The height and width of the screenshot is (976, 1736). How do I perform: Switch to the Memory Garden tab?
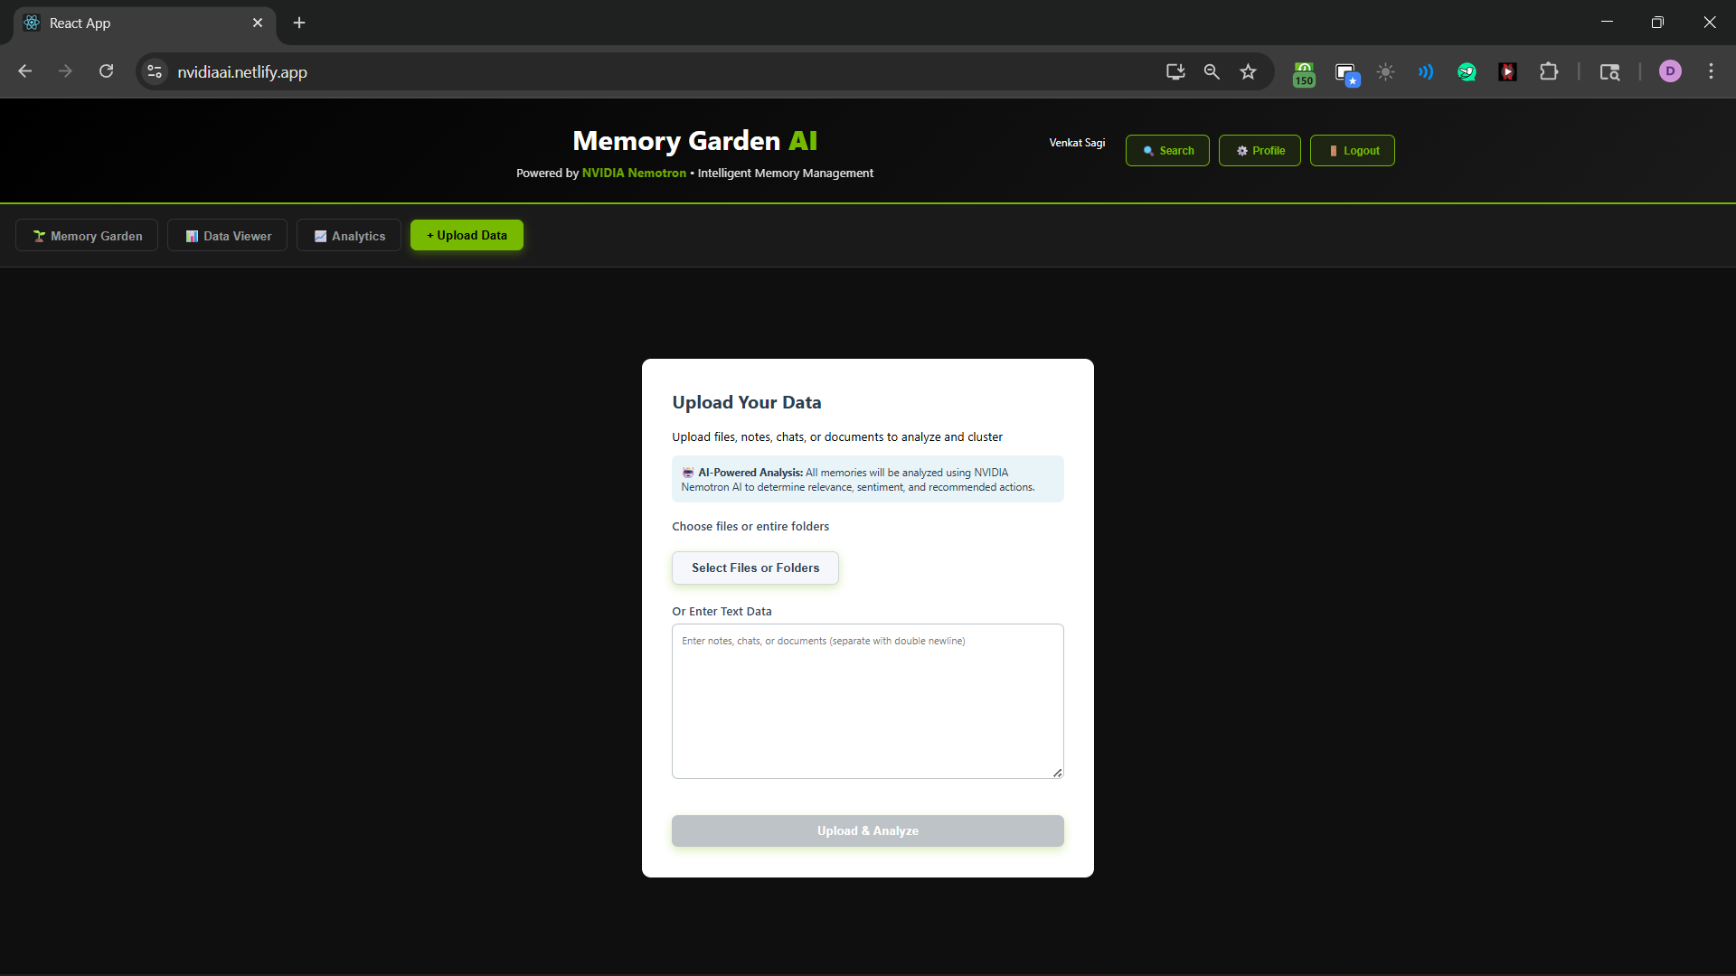87,236
